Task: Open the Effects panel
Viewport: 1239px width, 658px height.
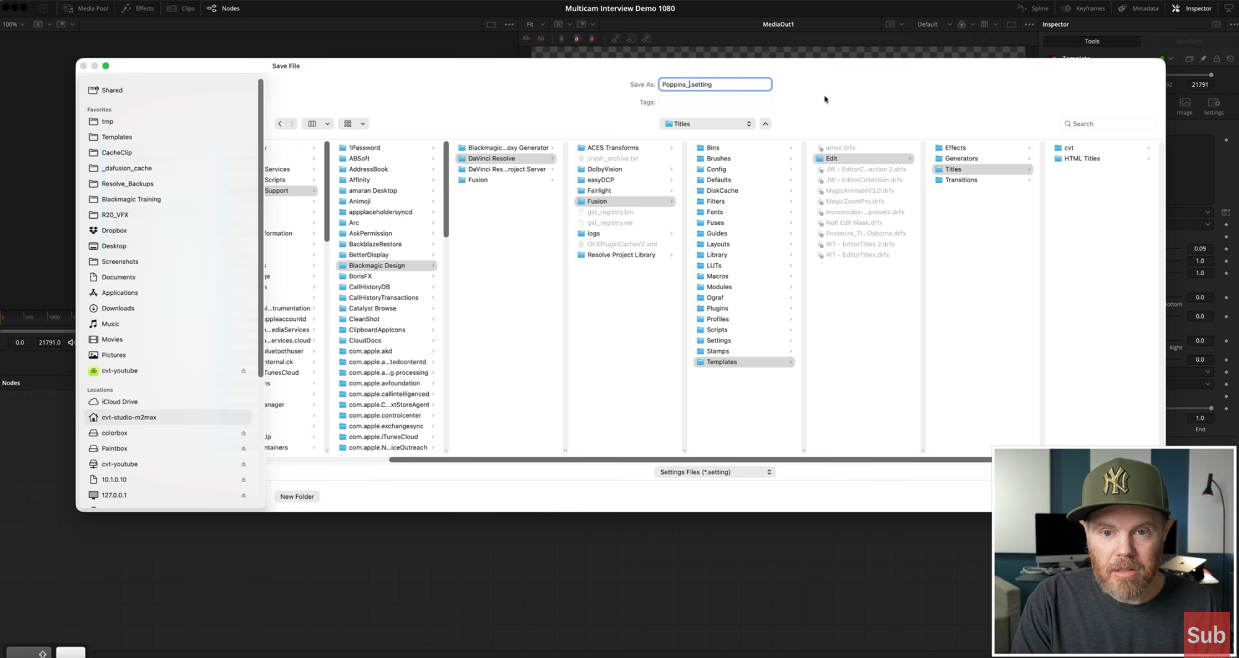Action: (x=138, y=8)
